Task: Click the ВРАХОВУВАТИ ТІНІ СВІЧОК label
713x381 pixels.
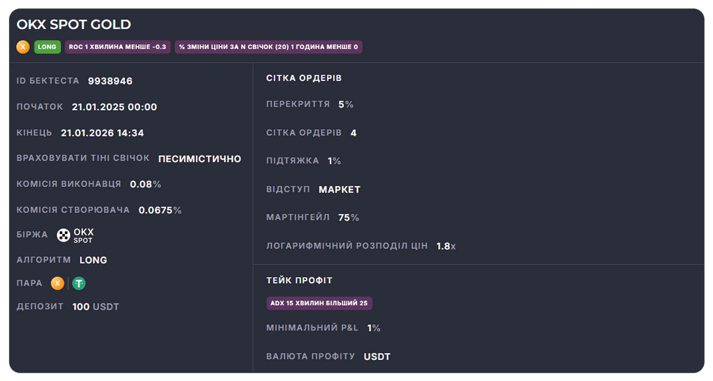Action: 83,158
